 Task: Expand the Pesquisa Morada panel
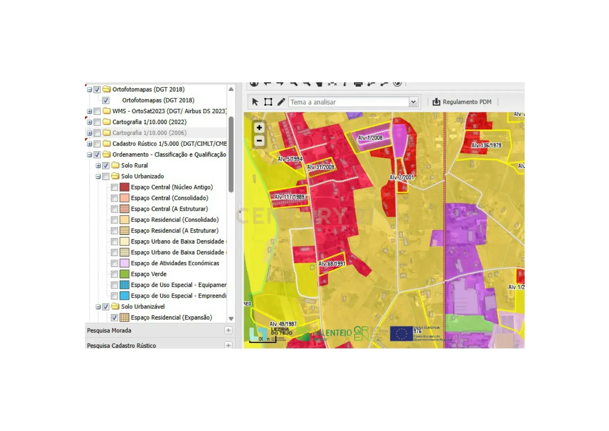click(228, 330)
